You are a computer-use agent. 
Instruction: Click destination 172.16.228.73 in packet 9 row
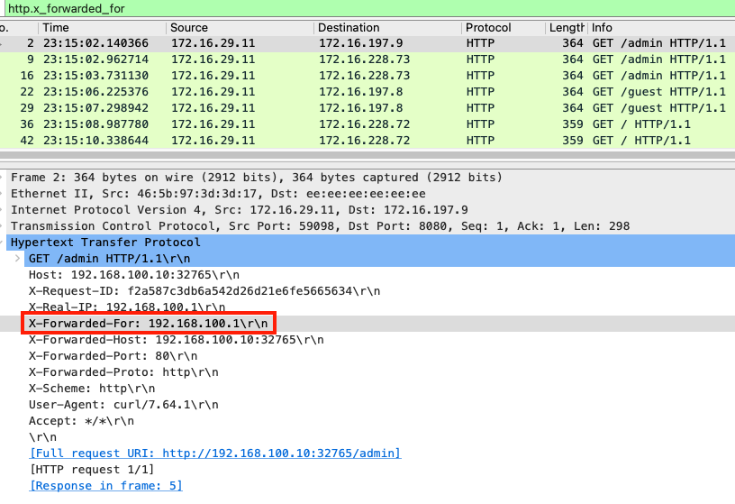point(364,60)
